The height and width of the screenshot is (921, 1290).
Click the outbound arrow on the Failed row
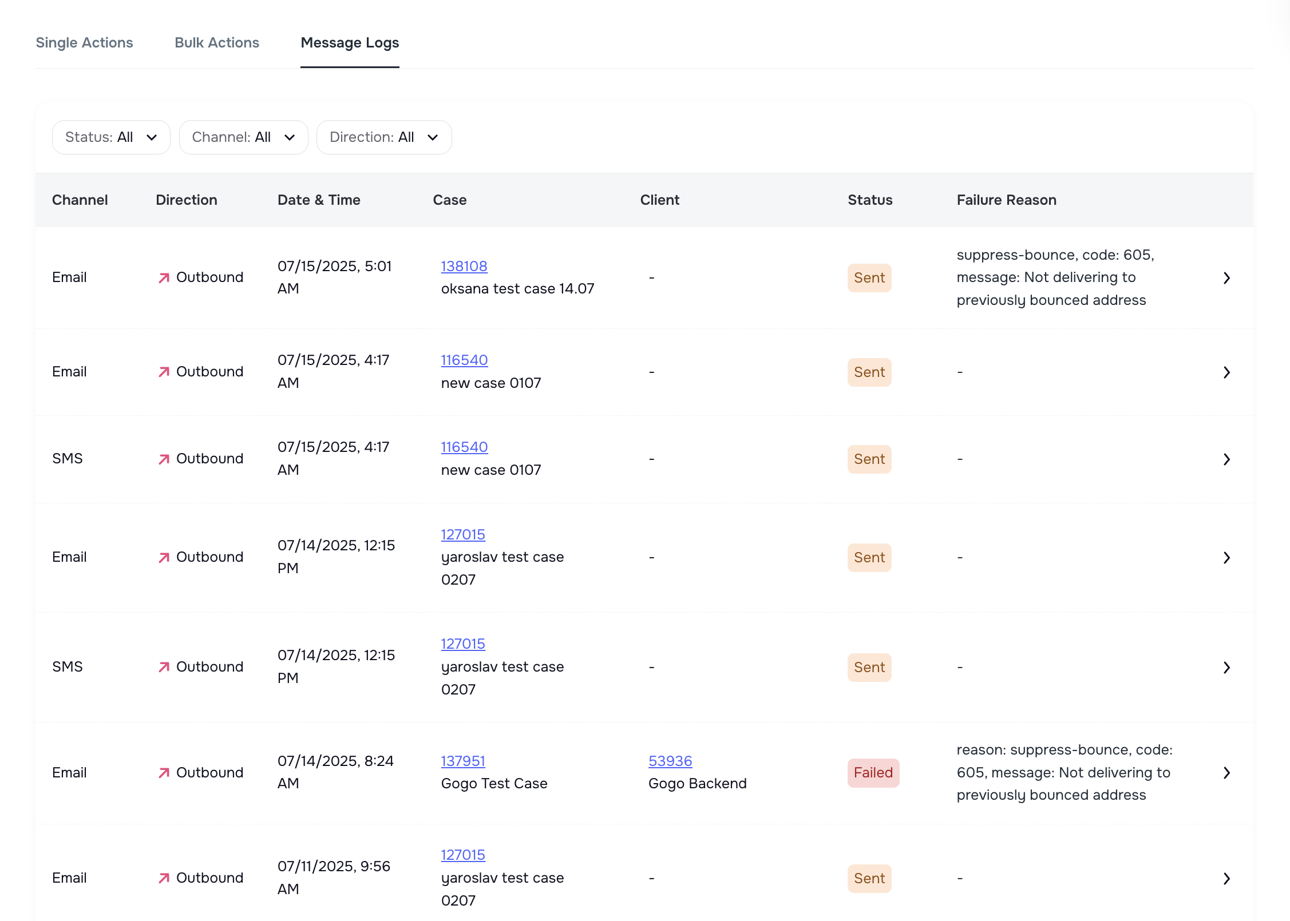165,772
